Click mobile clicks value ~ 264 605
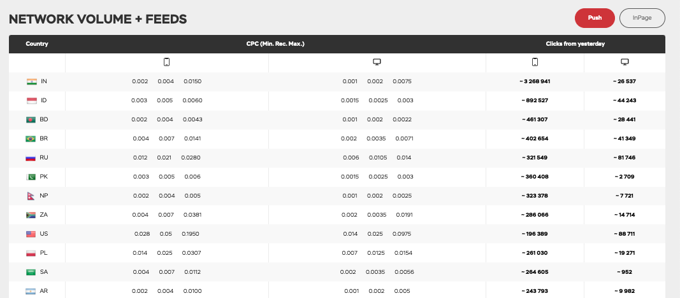 coord(535,272)
